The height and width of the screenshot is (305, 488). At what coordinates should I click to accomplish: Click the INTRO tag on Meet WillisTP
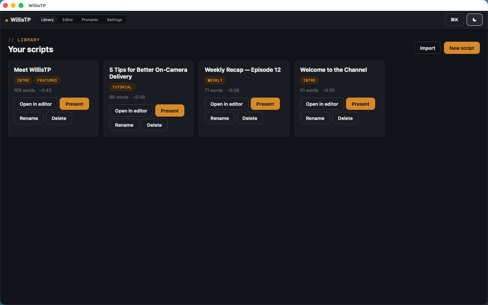coord(23,80)
